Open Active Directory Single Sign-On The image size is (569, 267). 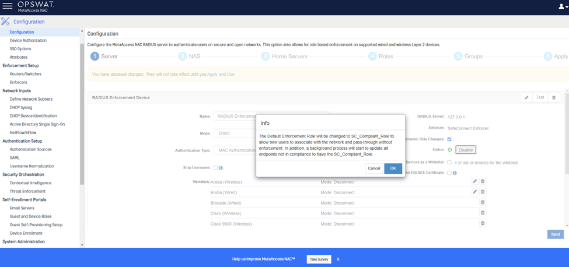click(37, 124)
